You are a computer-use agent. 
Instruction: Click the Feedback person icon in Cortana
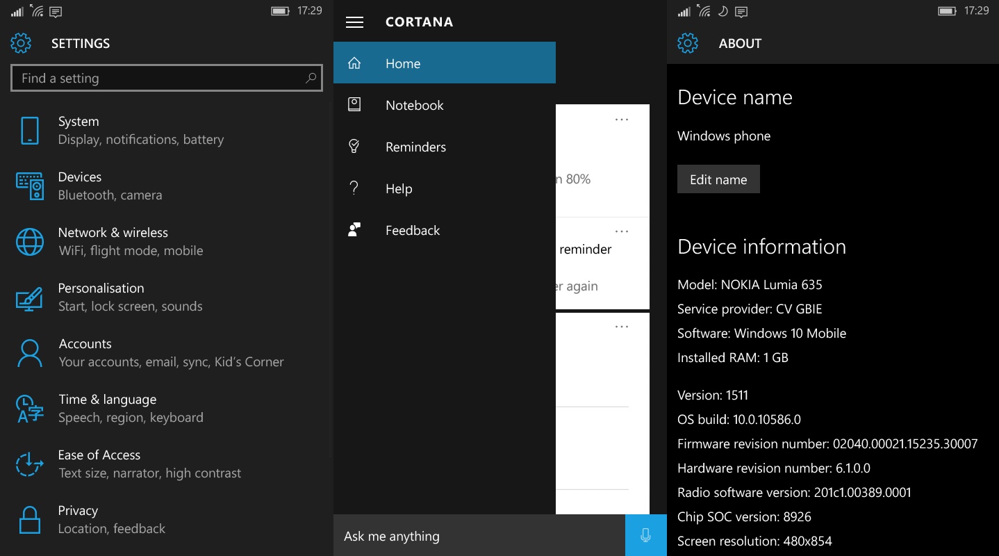[354, 230]
